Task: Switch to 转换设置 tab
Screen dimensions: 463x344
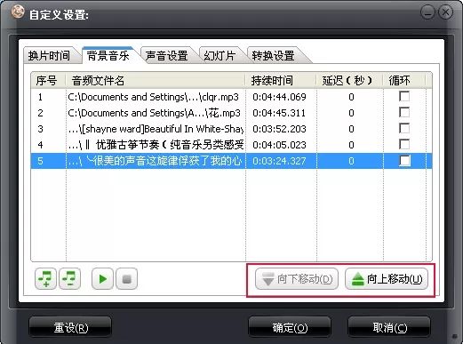Action: pyautogui.click(x=273, y=56)
